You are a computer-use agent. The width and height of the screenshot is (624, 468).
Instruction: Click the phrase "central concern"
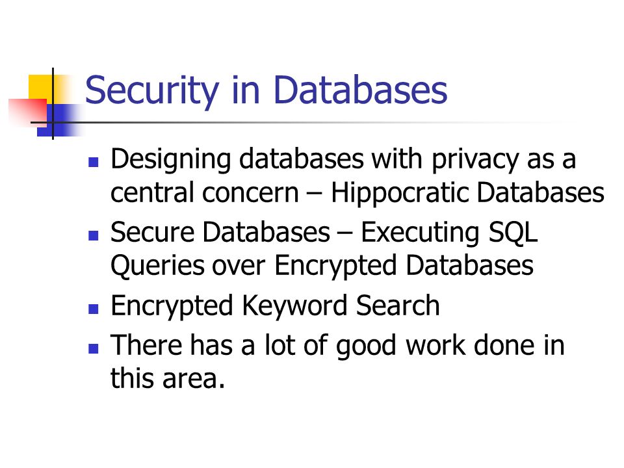pos(204,193)
